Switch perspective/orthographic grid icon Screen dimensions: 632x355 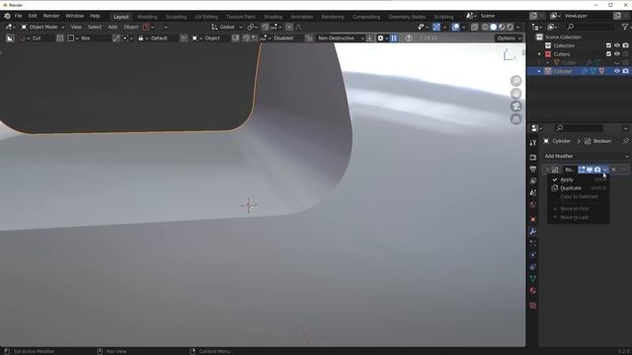point(515,119)
